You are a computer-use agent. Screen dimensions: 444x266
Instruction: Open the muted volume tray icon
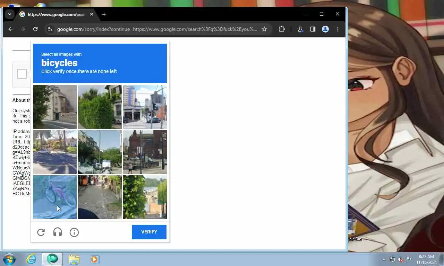point(401,259)
